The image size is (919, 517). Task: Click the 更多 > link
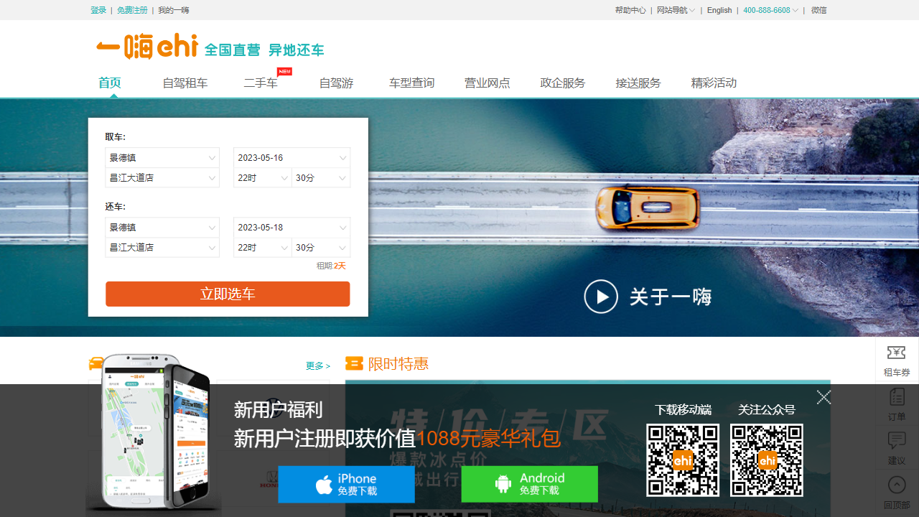318,366
